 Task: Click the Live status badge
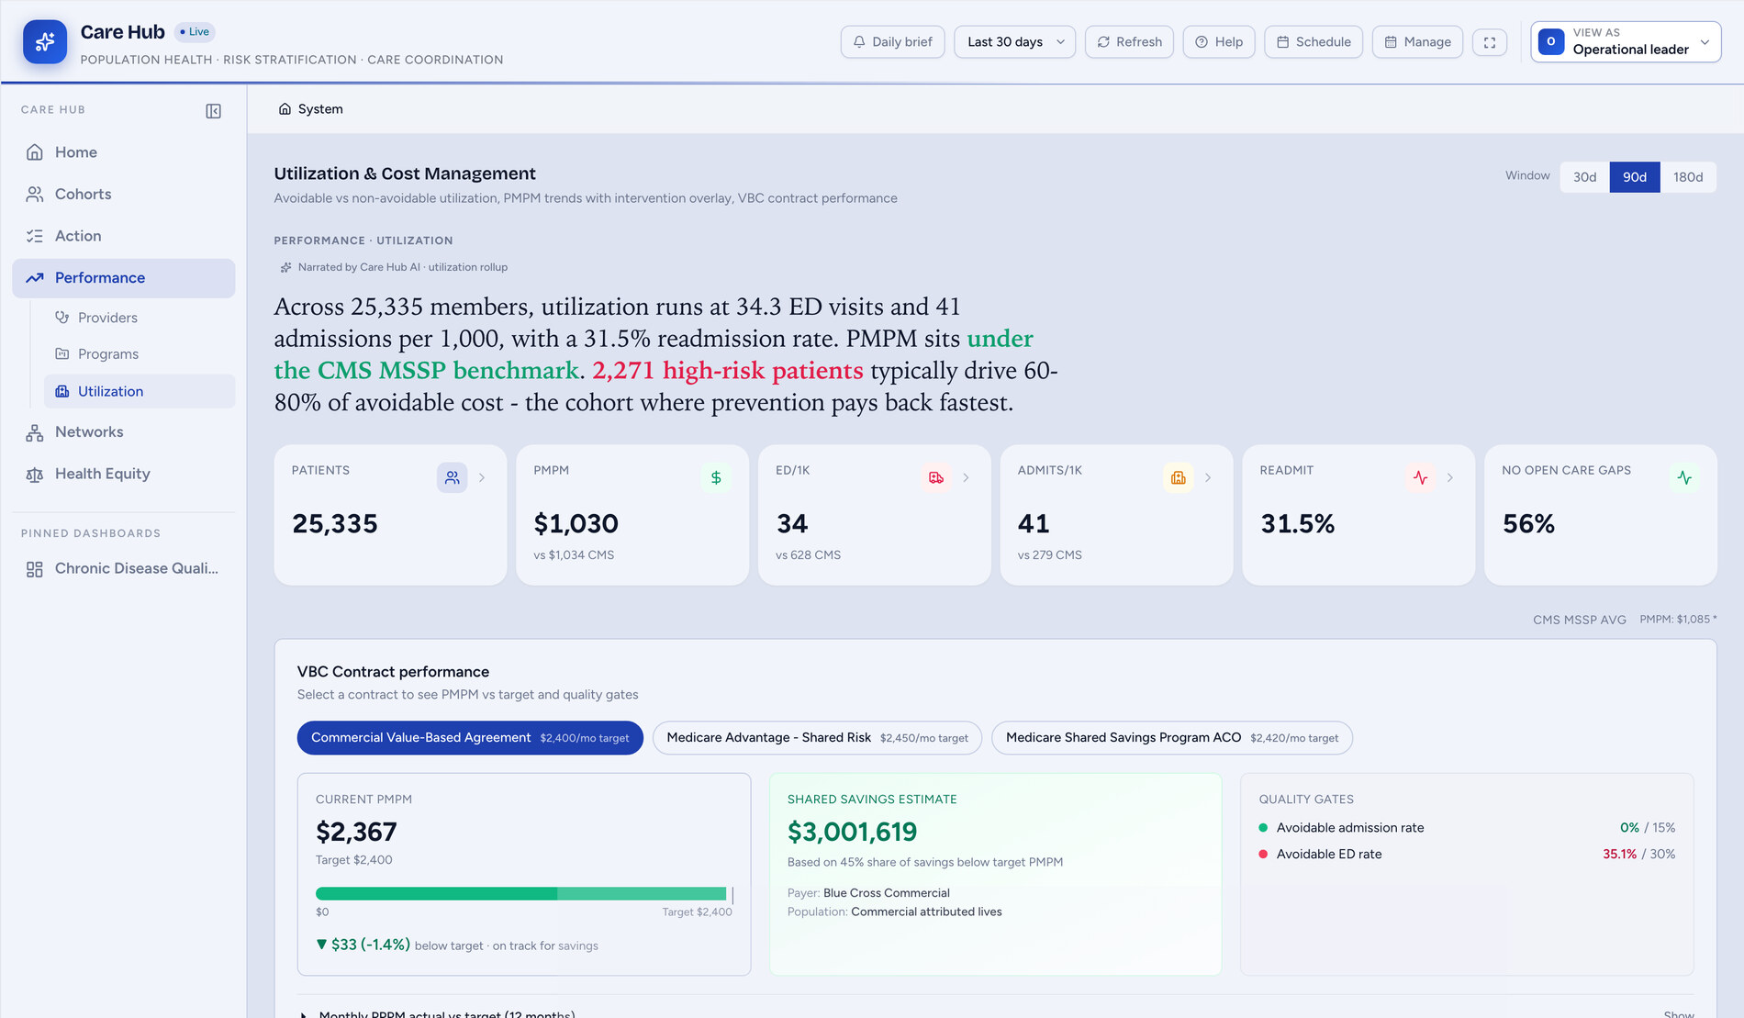click(x=195, y=32)
